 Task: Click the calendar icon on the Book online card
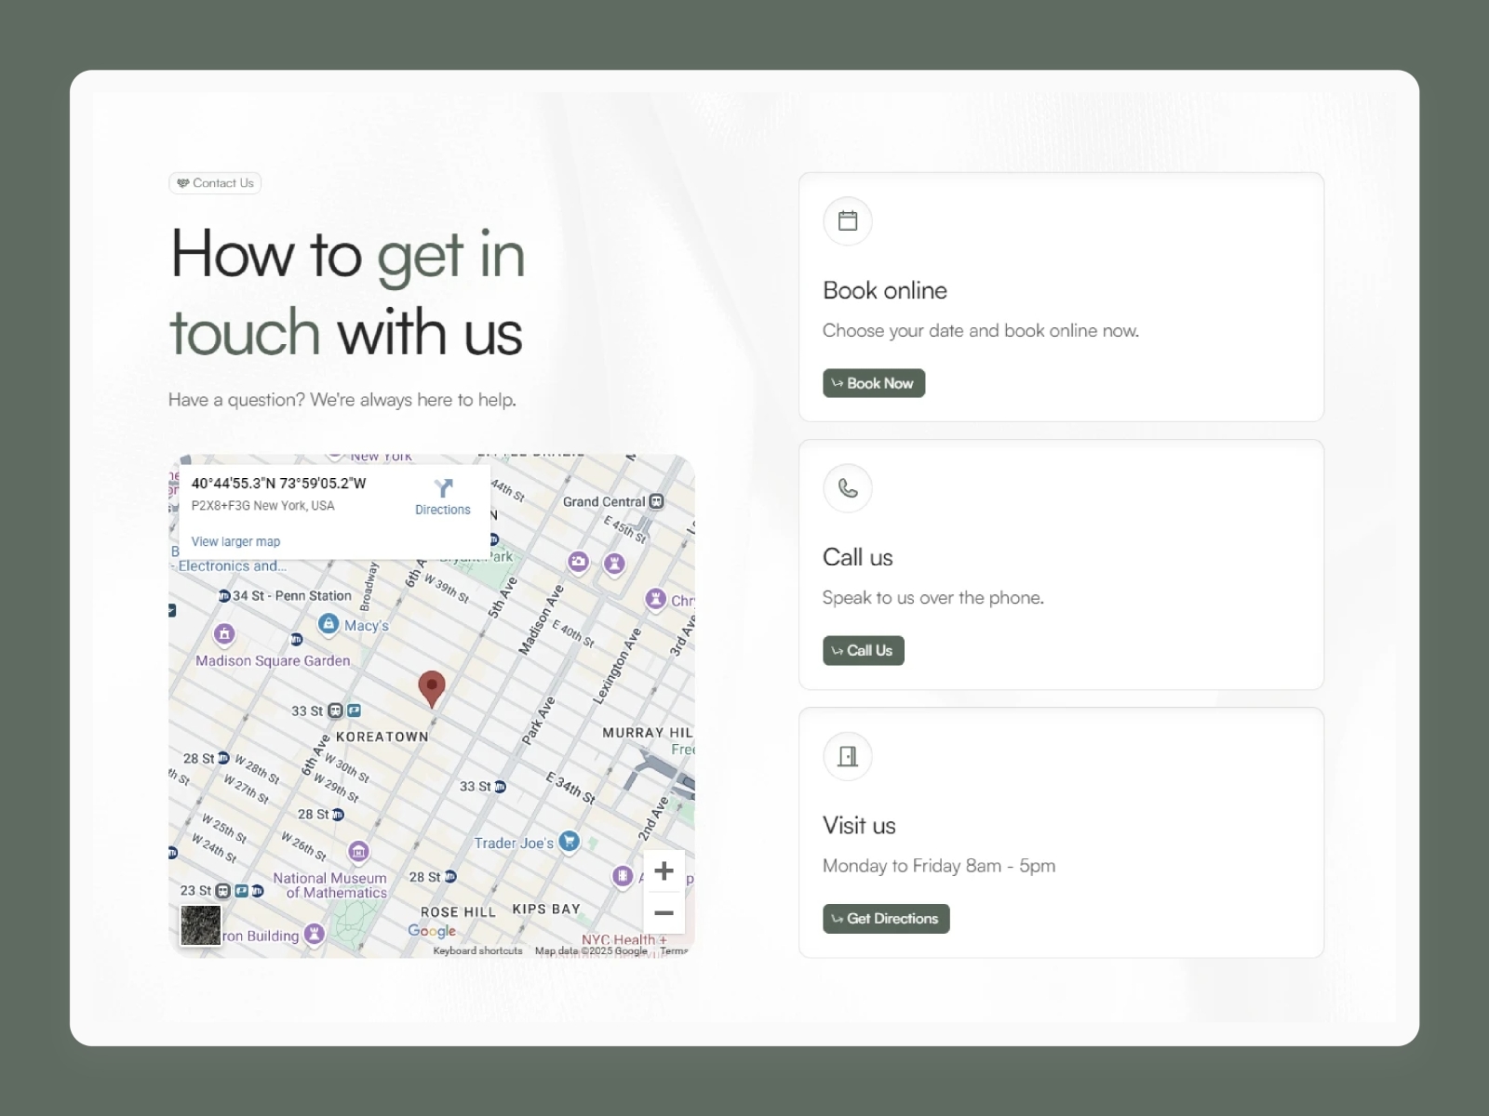click(x=847, y=220)
